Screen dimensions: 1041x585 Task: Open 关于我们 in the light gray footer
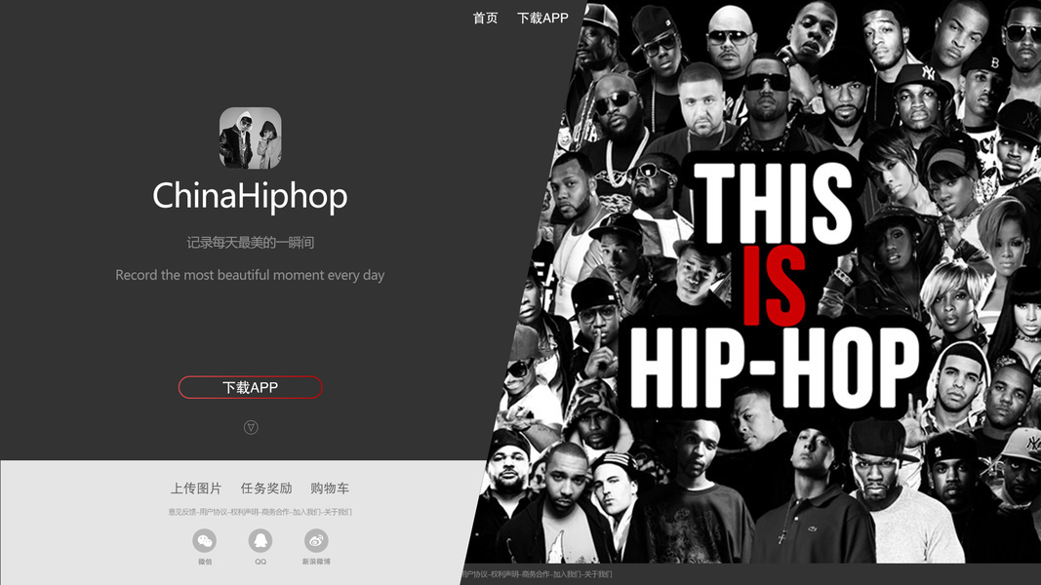pyautogui.click(x=338, y=512)
